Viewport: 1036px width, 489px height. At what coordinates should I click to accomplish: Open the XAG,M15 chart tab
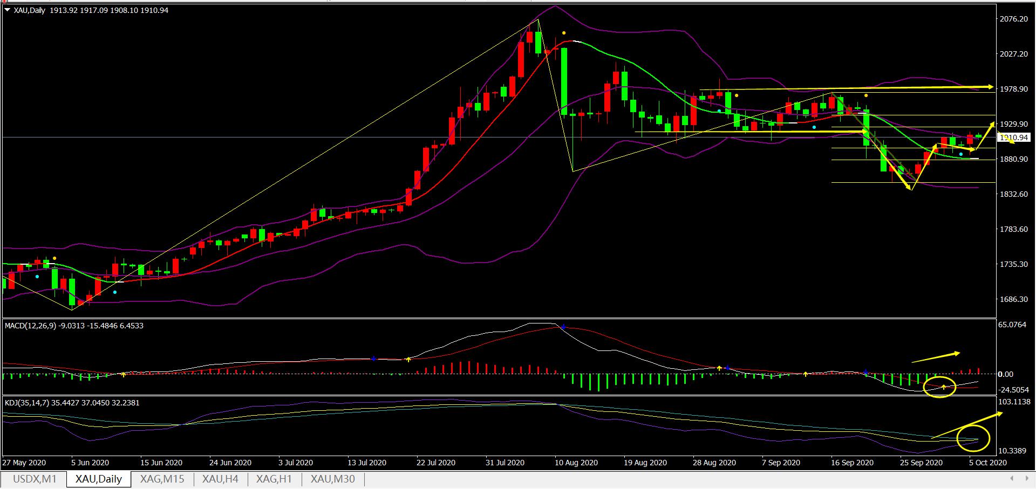(162, 479)
